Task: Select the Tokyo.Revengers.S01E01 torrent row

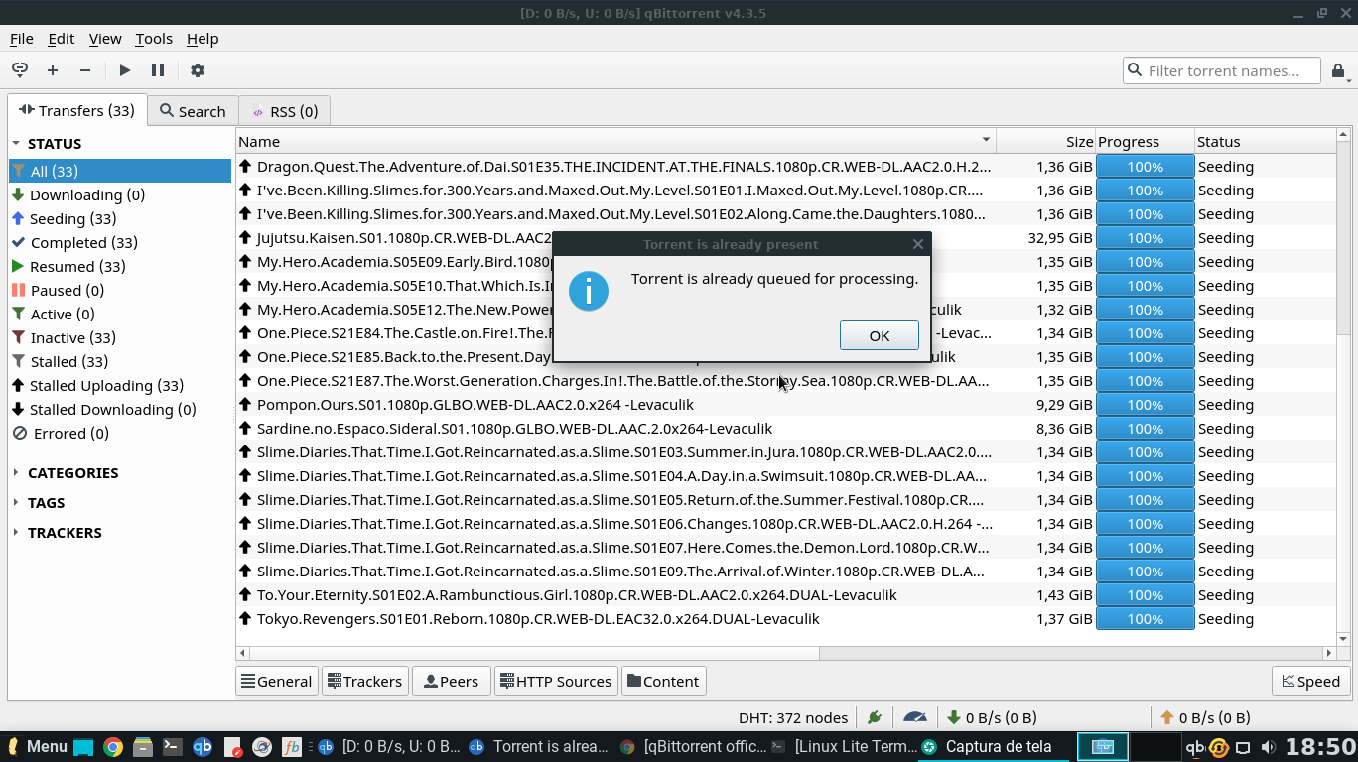Action: click(x=786, y=619)
